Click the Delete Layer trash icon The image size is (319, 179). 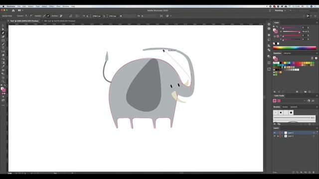(314, 173)
